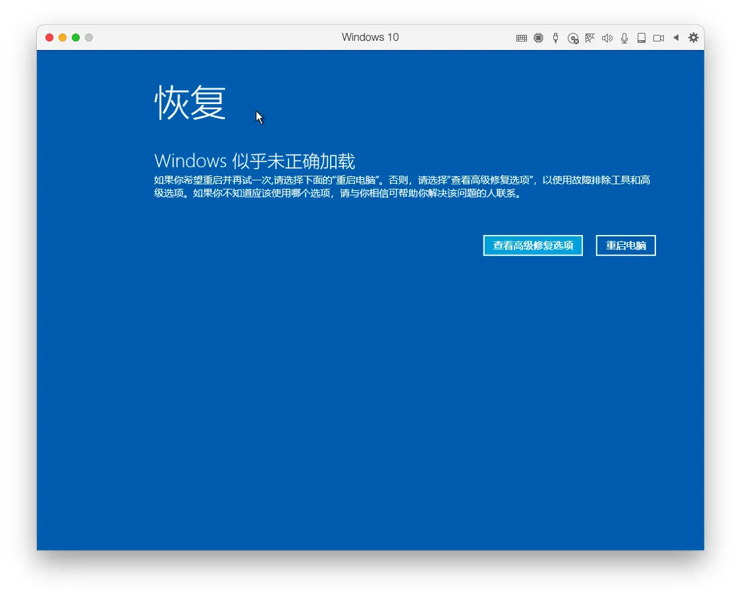Open virtual machine settings gear
Image resolution: width=741 pixels, height=599 pixels.
click(694, 38)
